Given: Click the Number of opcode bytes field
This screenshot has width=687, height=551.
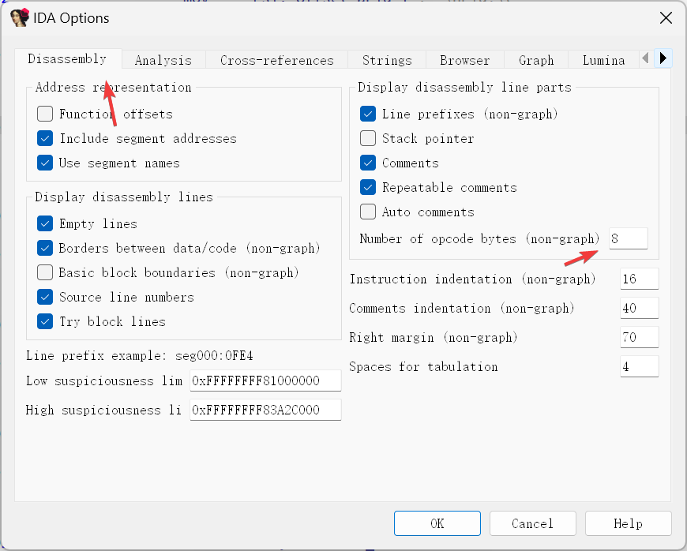Looking at the screenshot, I should [628, 239].
